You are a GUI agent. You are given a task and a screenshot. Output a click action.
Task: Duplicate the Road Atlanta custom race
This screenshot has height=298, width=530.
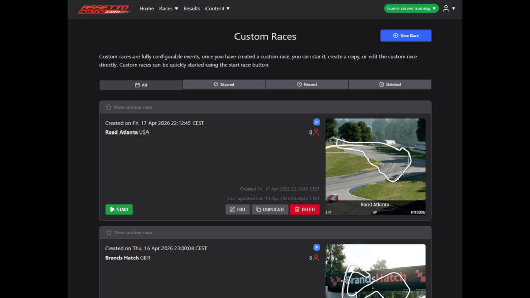pos(270,210)
